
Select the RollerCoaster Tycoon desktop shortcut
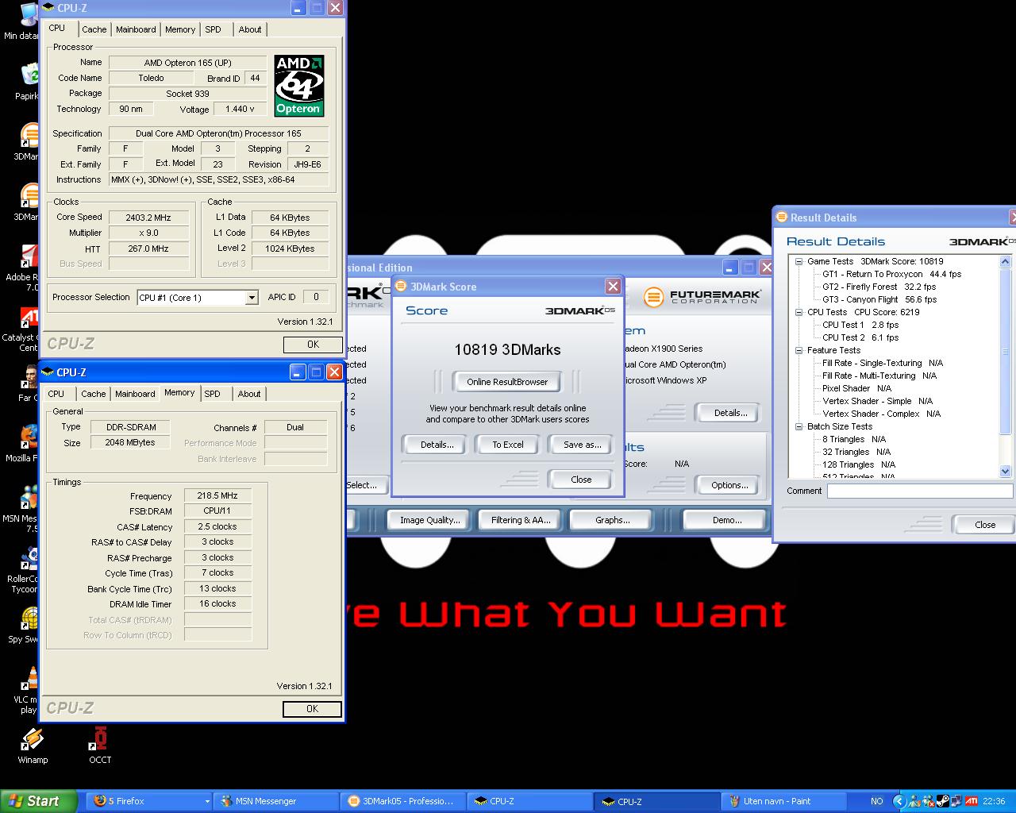pyautogui.click(x=24, y=570)
